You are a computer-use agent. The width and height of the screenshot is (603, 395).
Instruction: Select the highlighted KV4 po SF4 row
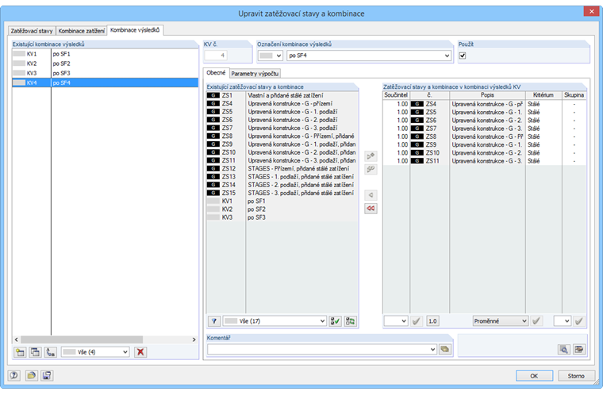[105, 82]
